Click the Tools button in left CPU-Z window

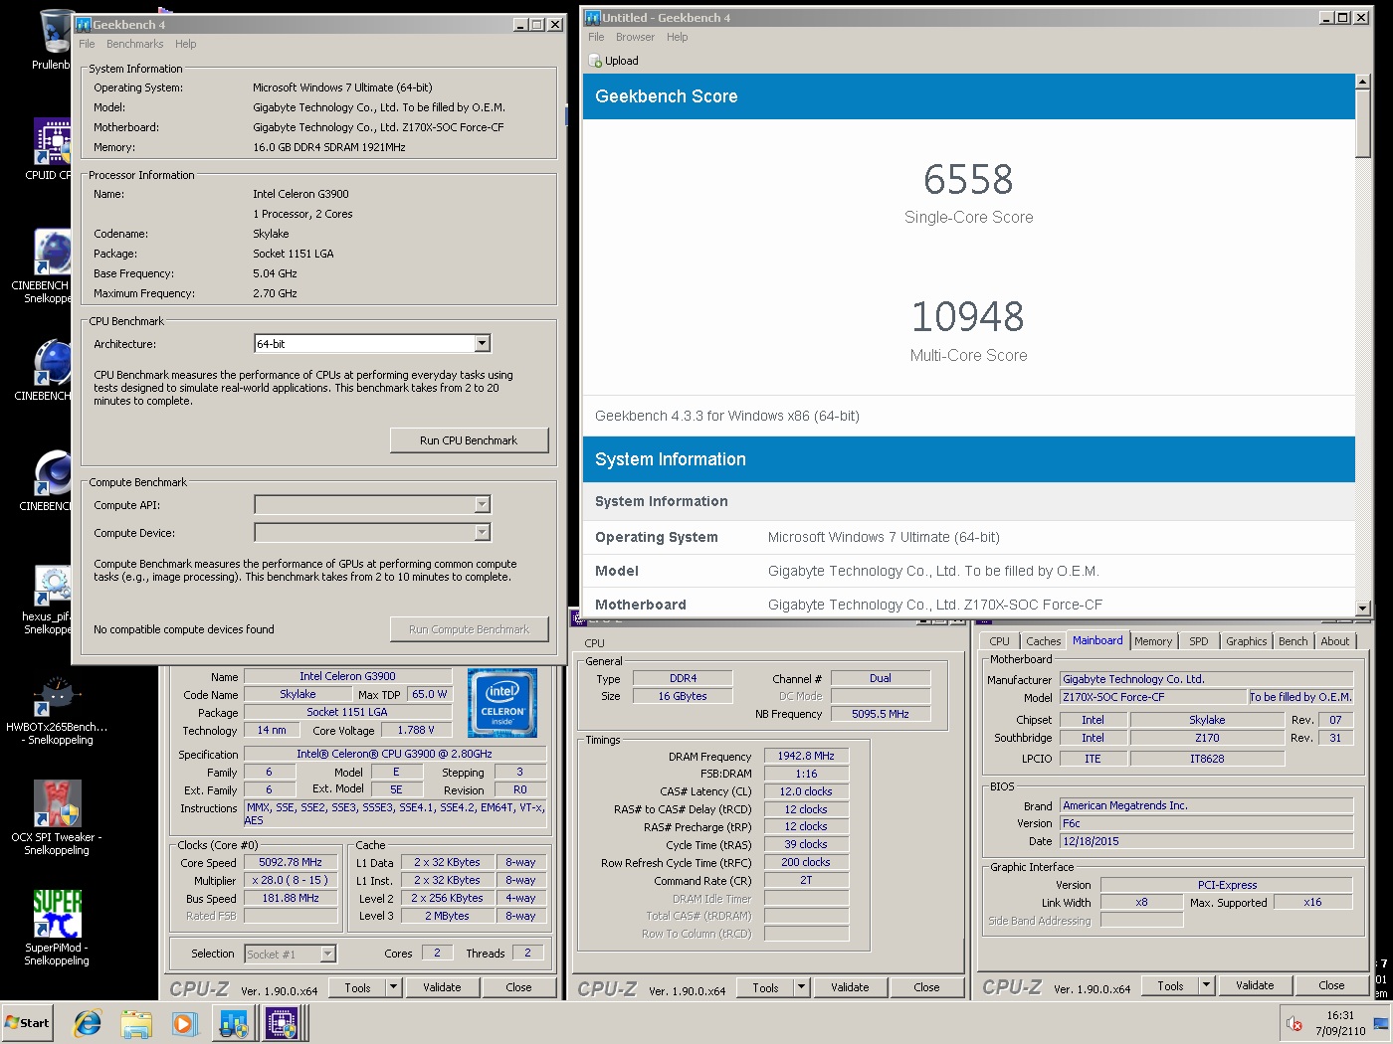(358, 987)
